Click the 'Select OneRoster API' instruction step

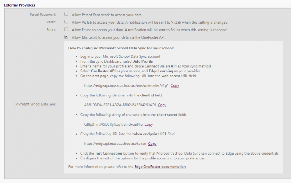(x=140, y=71)
